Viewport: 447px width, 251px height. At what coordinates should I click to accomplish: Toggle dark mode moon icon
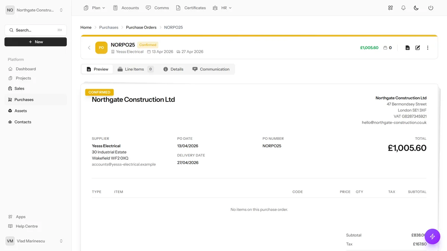[x=416, y=8]
